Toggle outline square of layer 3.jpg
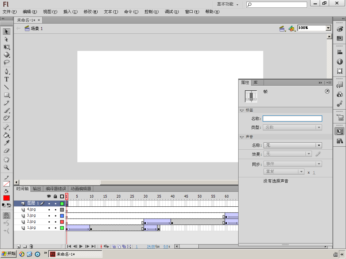 (x=62, y=216)
